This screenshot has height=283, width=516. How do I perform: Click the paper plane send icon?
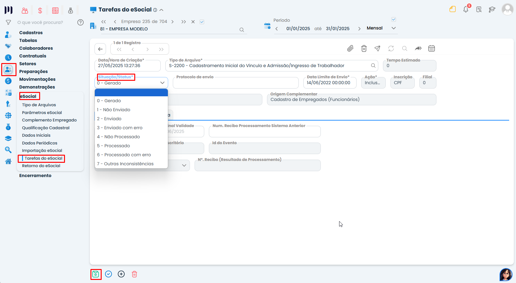(377, 48)
